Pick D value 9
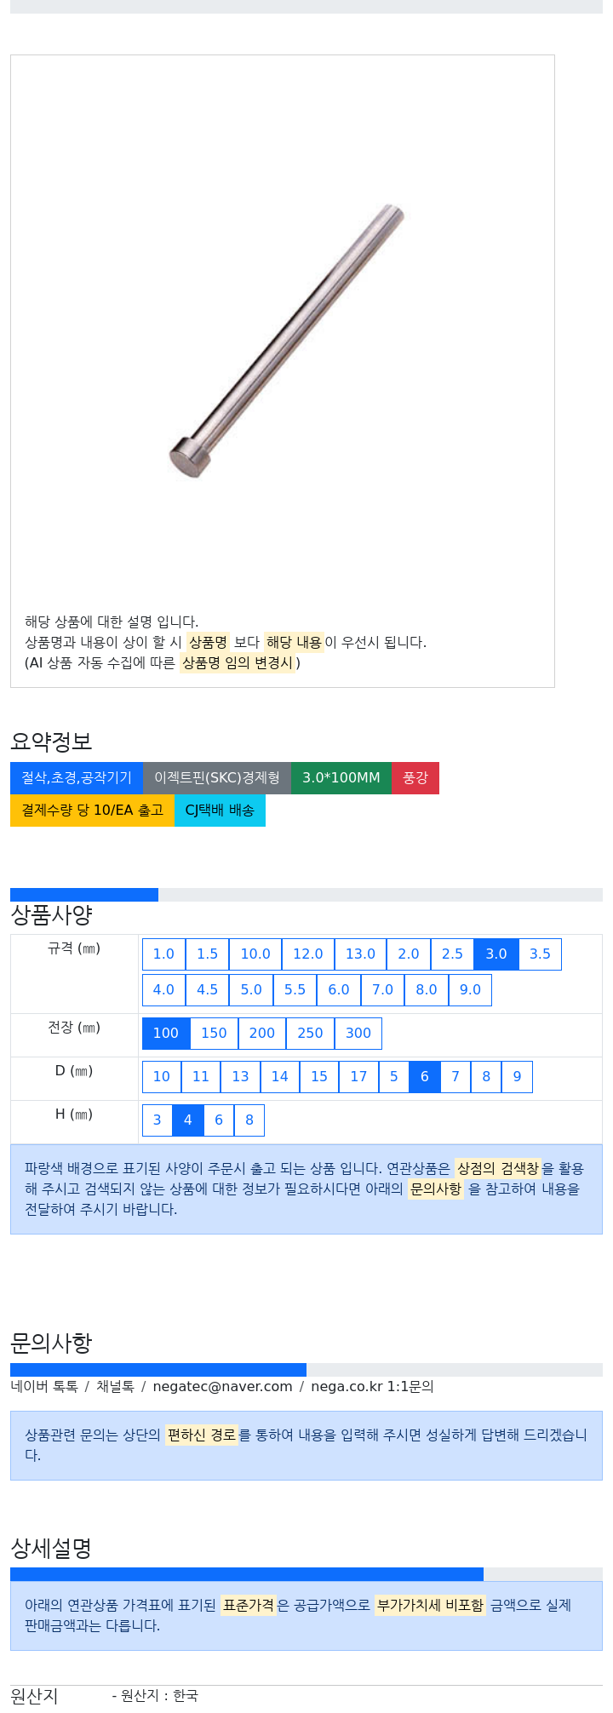 pyautogui.click(x=517, y=1077)
